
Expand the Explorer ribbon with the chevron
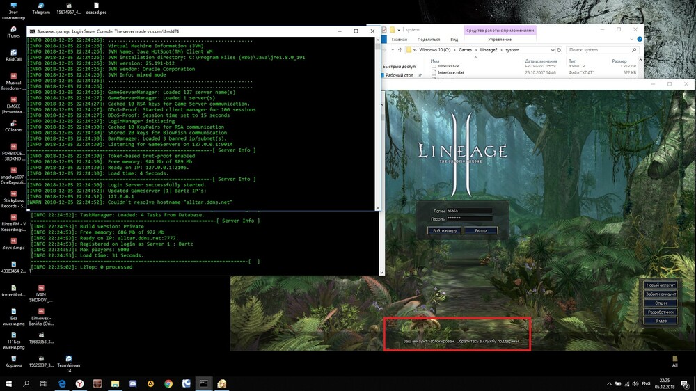tap(631, 40)
